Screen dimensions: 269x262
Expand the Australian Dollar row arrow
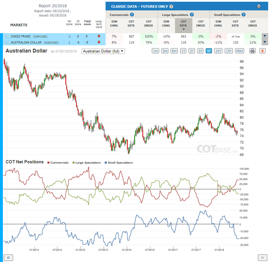pyautogui.click(x=265, y=42)
